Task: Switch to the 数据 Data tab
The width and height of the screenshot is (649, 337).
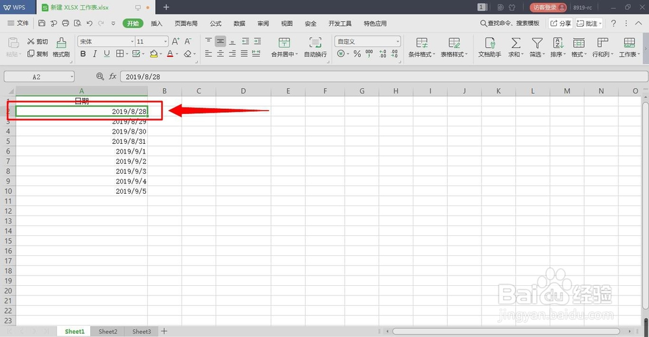Action: (239, 23)
